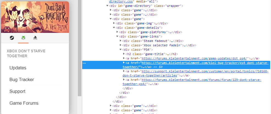Select the Xbox platform icon
This screenshot has width=271, height=114.
[23, 38]
